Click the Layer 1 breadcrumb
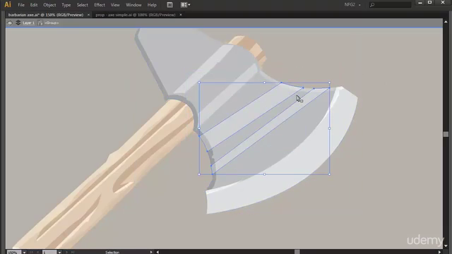 coord(28,23)
